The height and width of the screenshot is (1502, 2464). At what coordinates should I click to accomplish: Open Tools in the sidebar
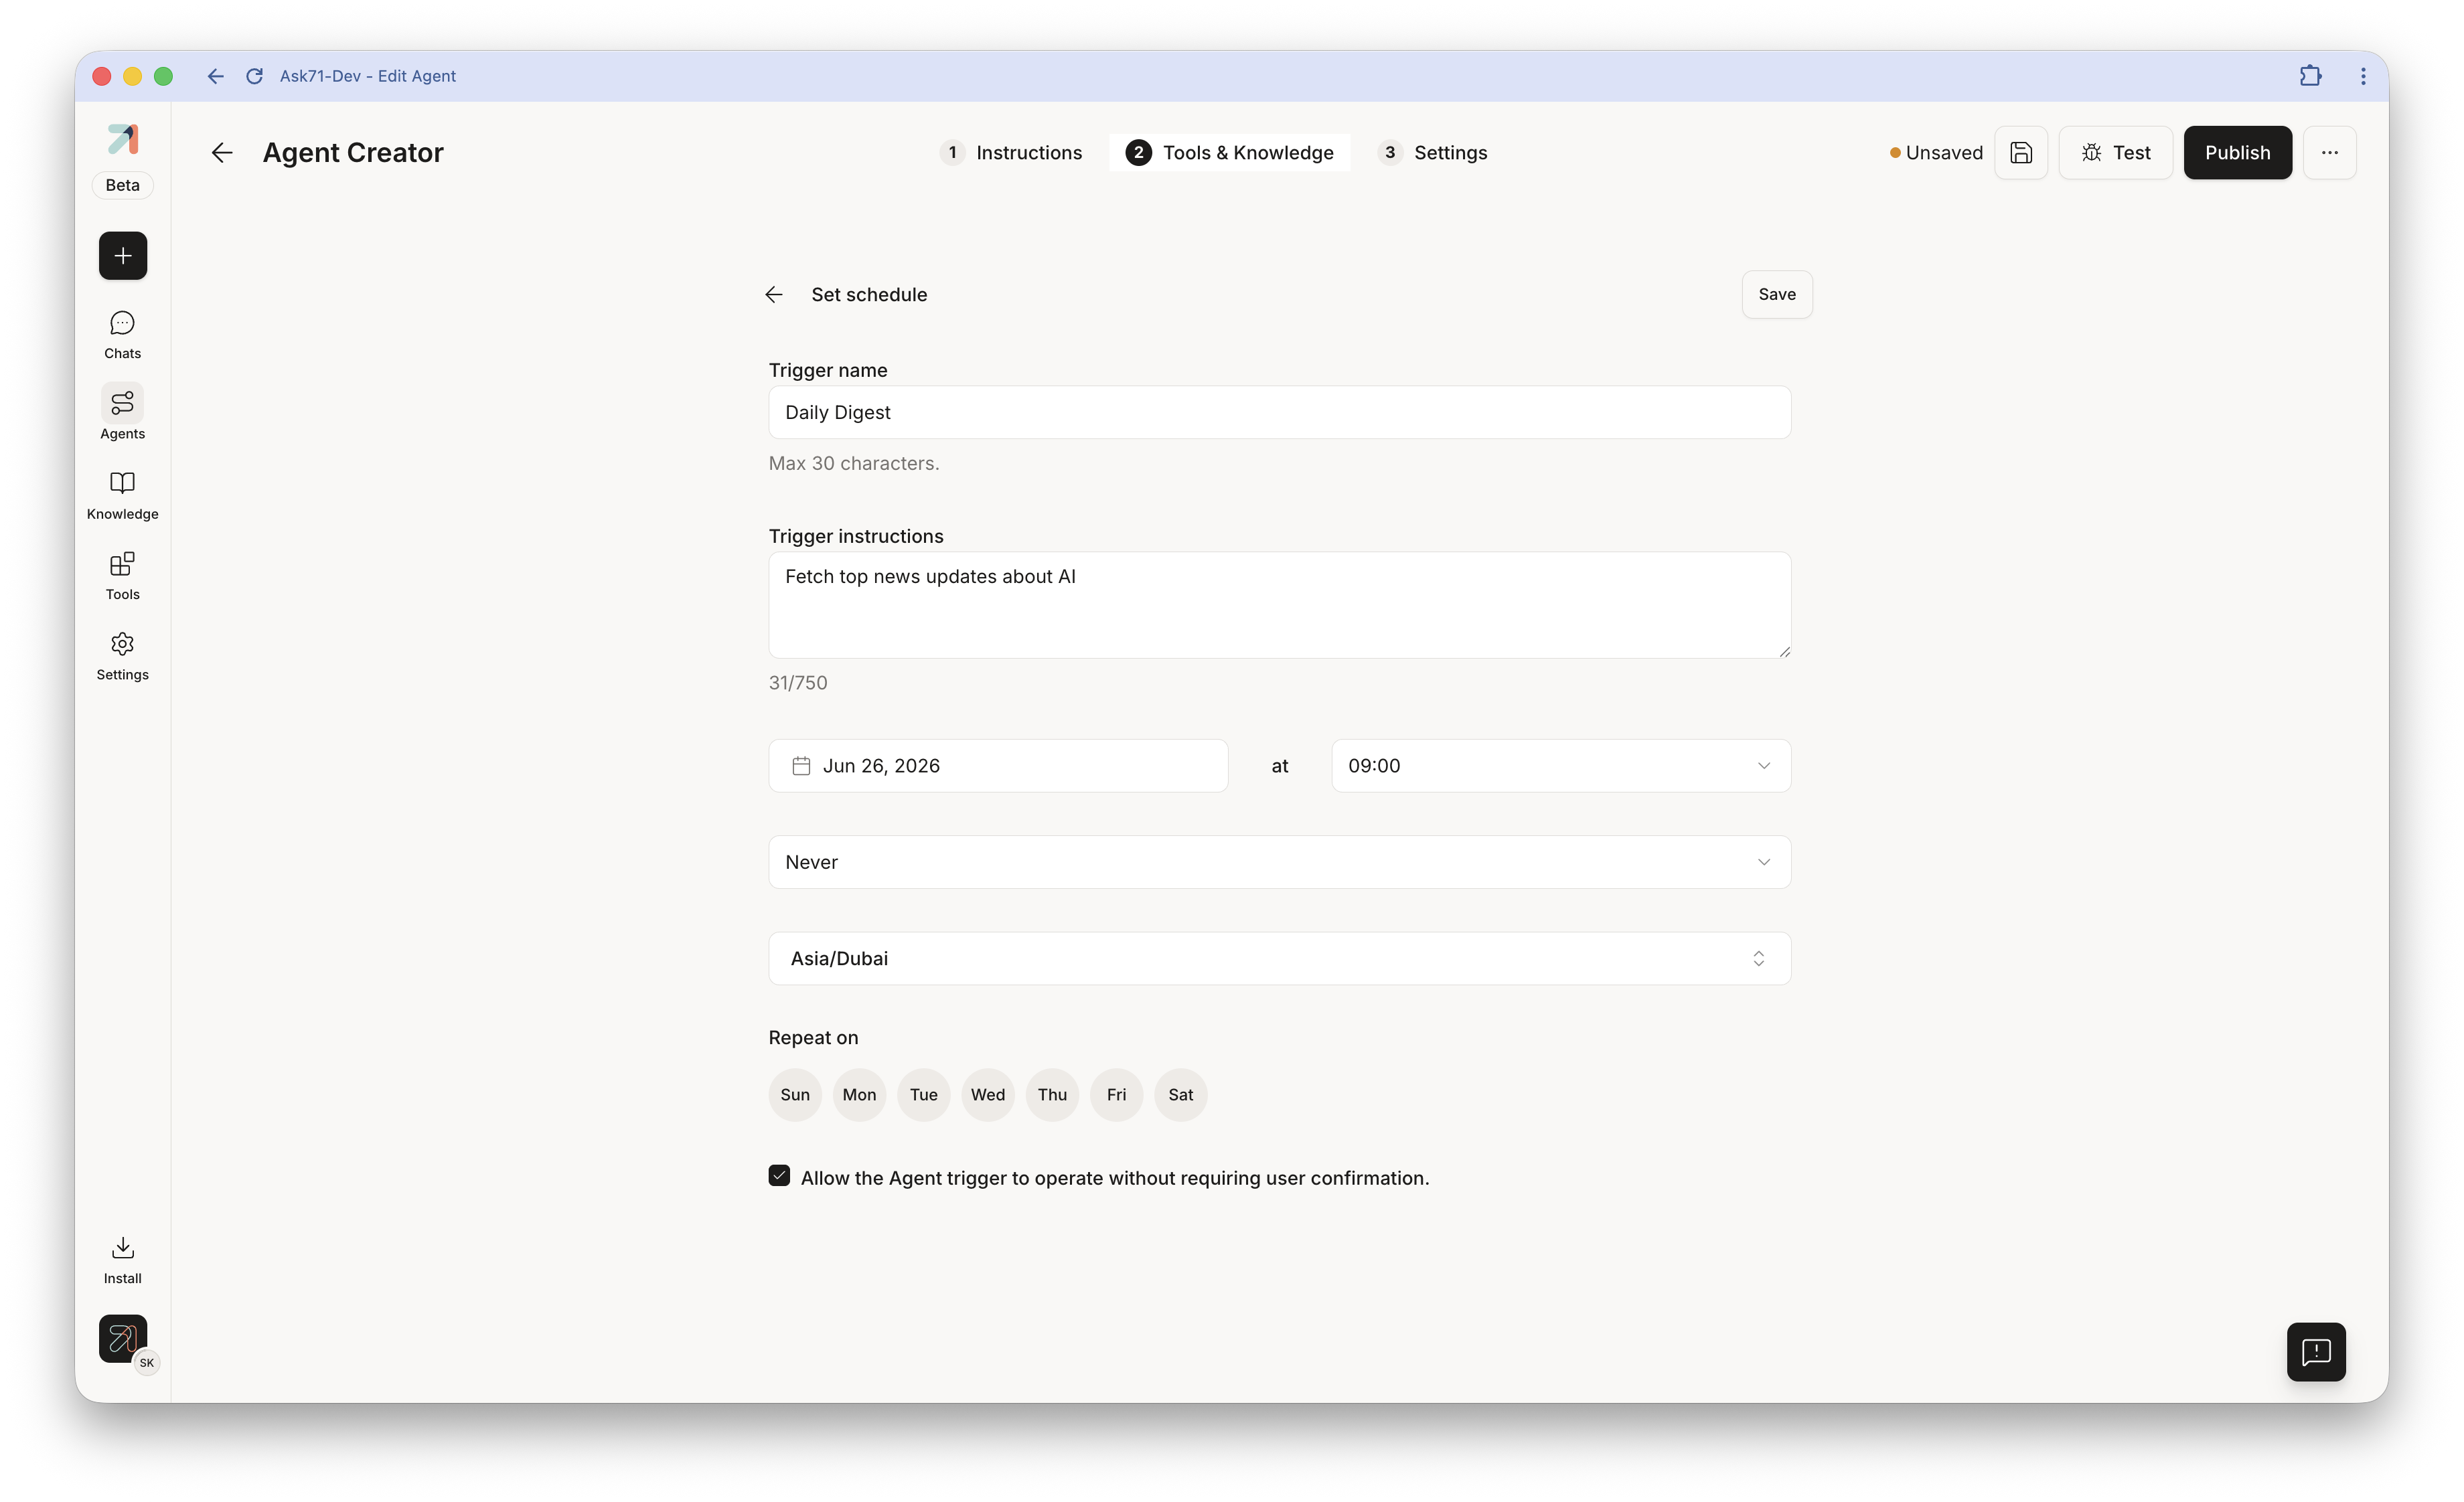click(x=123, y=576)
